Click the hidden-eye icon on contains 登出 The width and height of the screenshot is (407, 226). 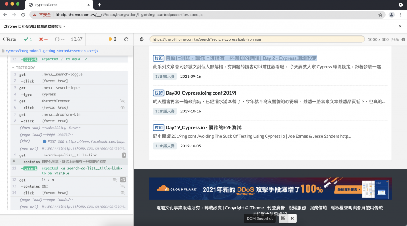click(122, 186)
